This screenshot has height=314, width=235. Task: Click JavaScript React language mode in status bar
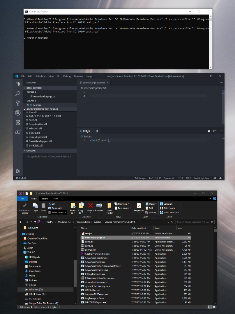click(202, 178)
